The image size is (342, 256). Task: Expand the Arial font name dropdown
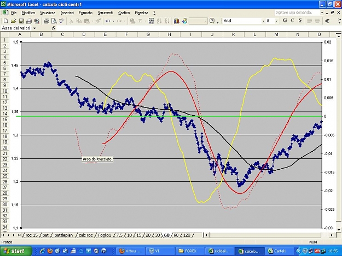[263, 21]
